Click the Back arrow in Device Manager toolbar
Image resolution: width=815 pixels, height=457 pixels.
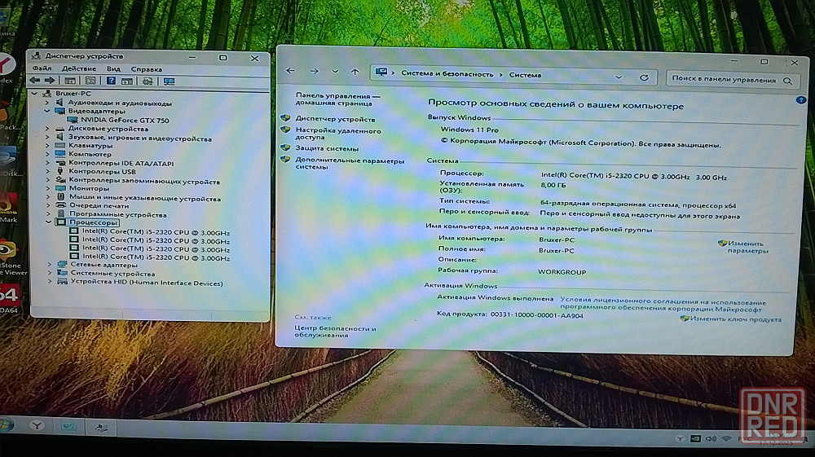coord(34,81)
